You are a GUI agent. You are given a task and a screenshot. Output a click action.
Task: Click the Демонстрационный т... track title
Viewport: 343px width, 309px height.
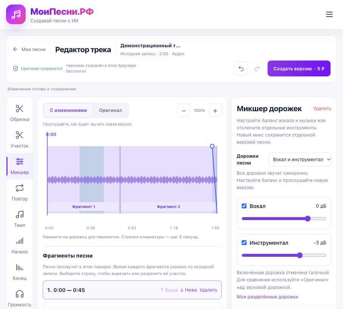click(150, 46)
